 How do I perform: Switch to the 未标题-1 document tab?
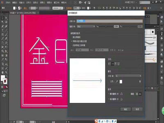tap(23, 13)
